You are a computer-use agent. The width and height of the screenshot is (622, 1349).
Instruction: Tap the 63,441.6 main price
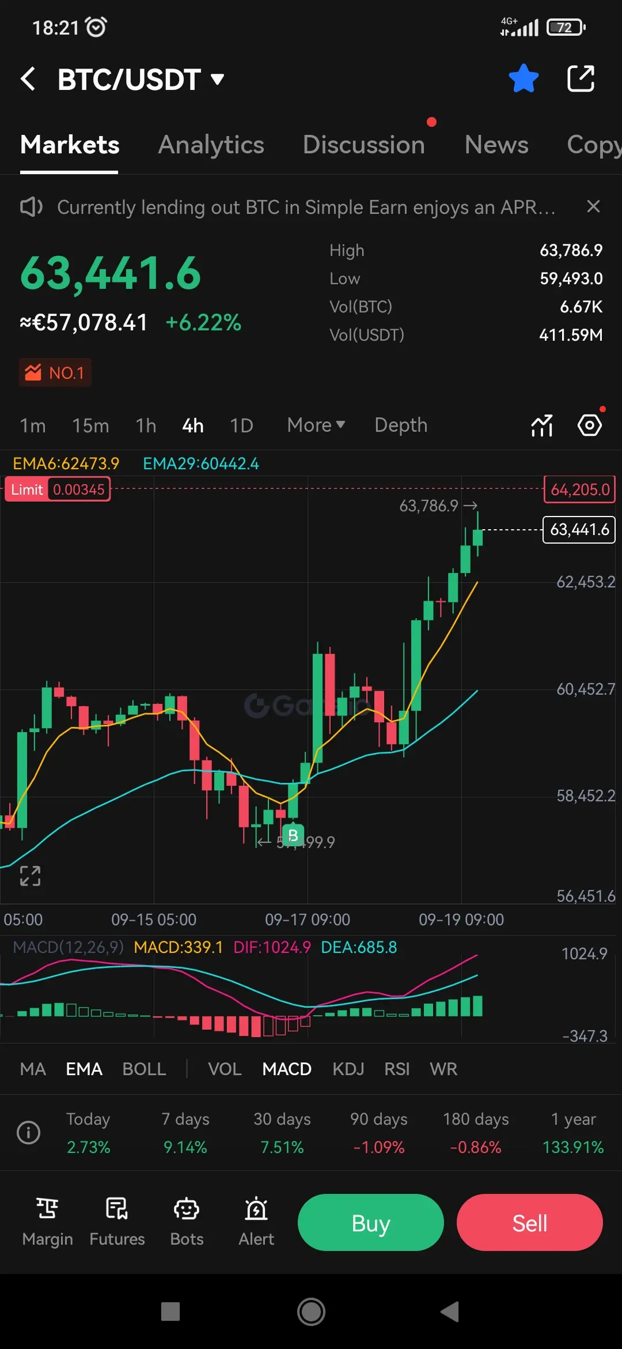pos(111,273)
